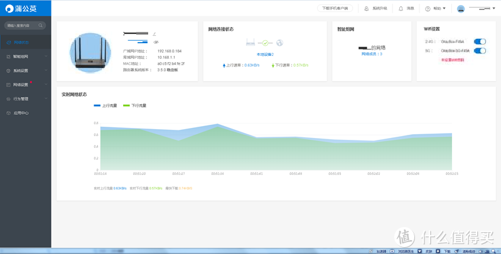Toggle the eye icon under router name
The height and width of the screenshot is (254, 501).
(x=156, y=42)
